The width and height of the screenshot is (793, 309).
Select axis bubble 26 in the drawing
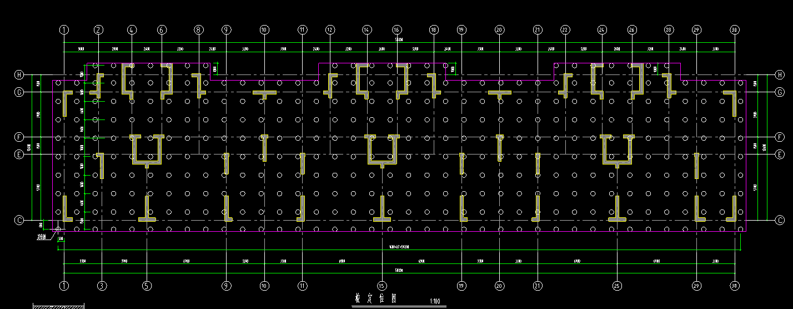click(x=631, y=29)
